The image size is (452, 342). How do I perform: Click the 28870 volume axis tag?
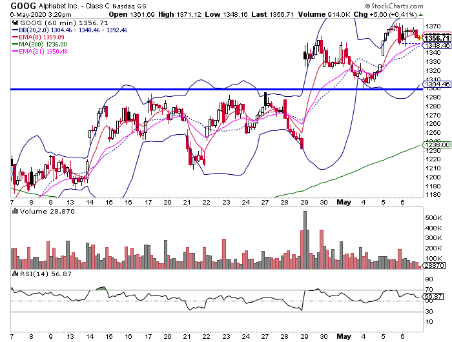(434, 265)
